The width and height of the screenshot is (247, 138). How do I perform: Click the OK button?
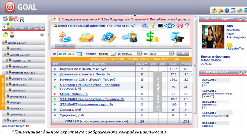pyautogui.click(x=183, y=53)
